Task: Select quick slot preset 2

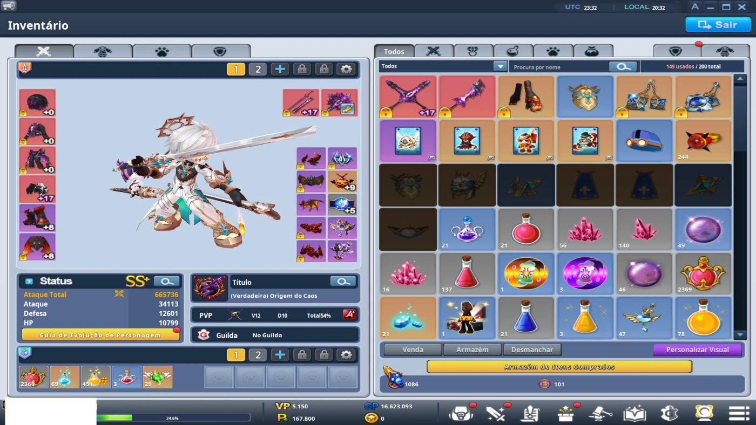Action: [258, 354]
